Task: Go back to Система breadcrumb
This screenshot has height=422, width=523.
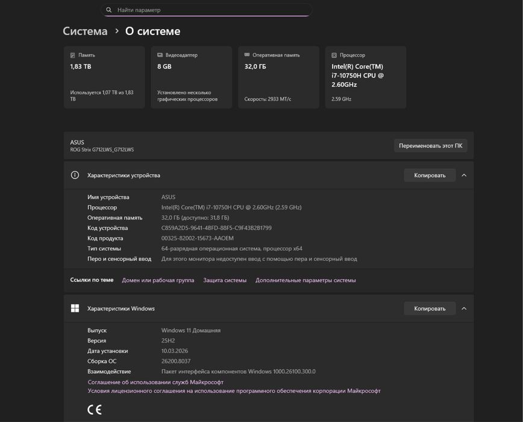Action: tap(85, 31)
